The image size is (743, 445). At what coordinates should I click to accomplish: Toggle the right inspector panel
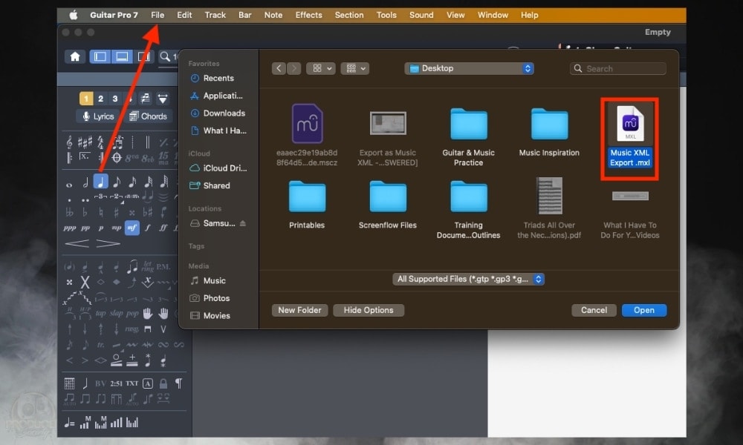point(143,57)
